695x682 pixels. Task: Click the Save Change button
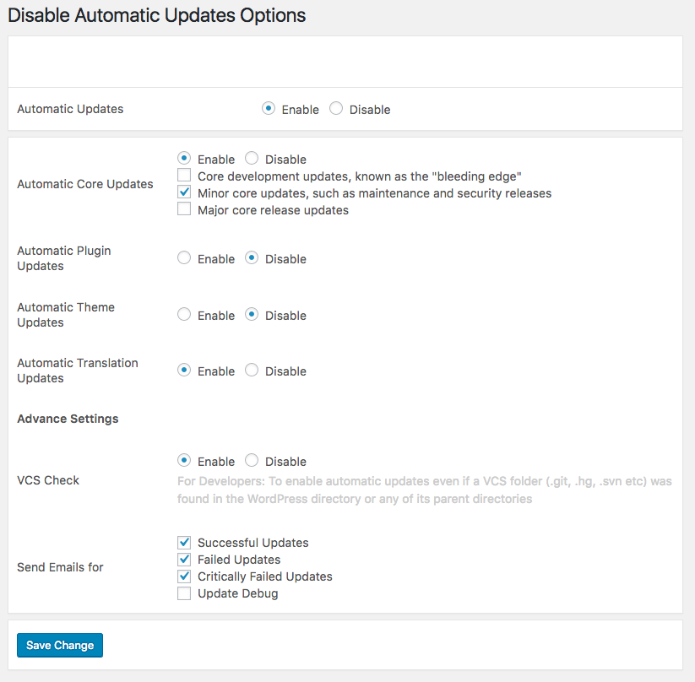tap(60, 645)
